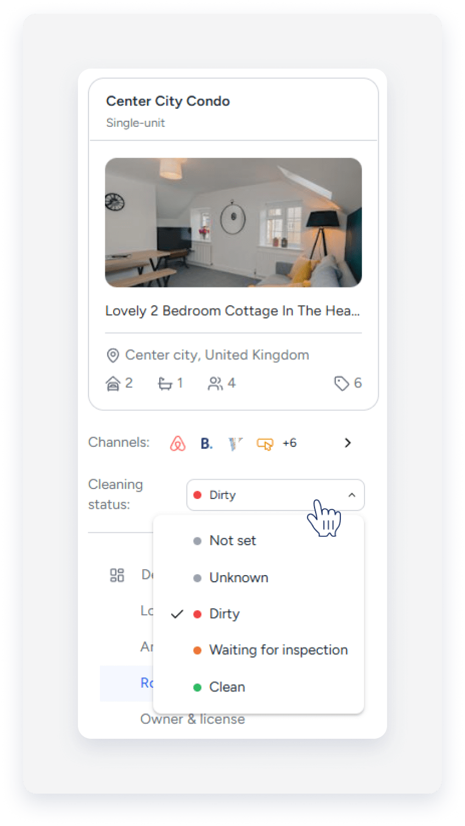The image size is (465, 826).
Task: Click the location pin icon
Action: click(113, 356)
